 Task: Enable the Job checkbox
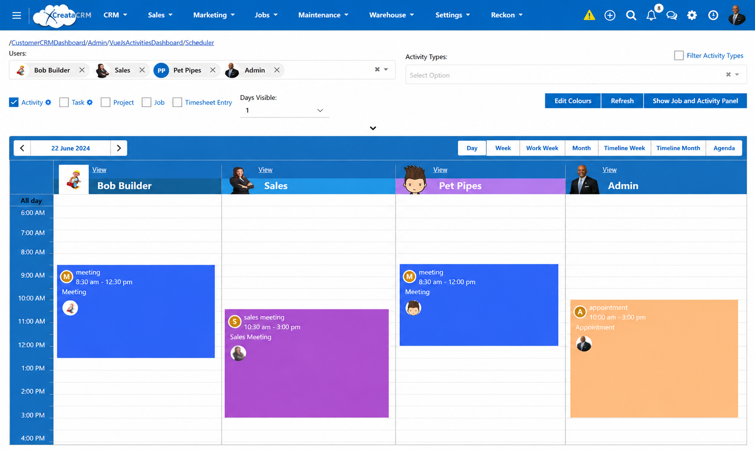146,102
